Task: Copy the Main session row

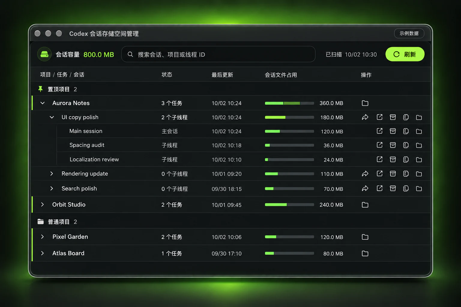Action: (406, 131)
